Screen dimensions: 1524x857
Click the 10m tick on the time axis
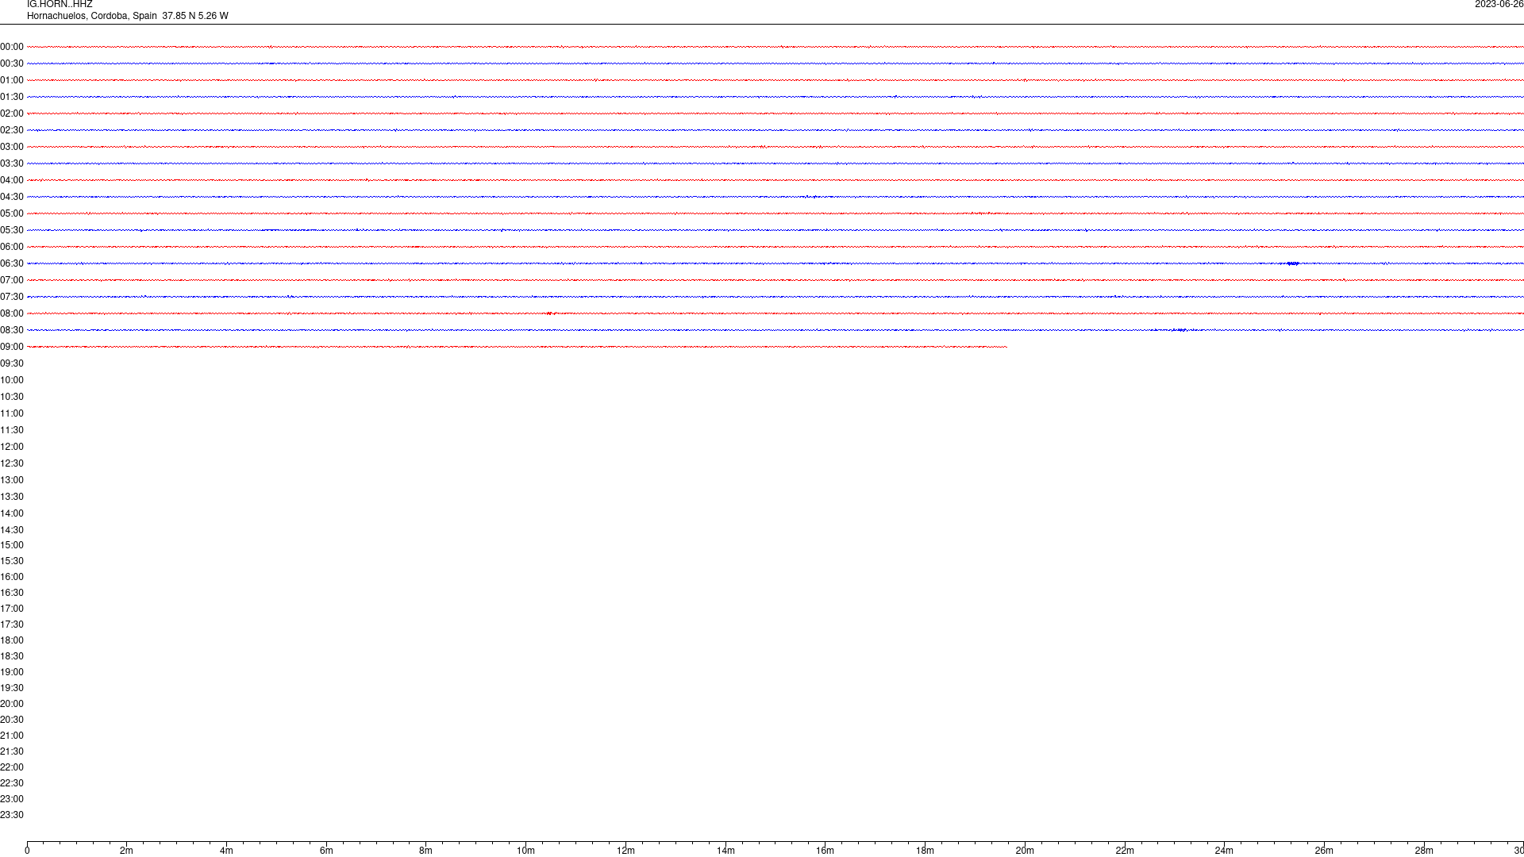tap(525, 851)
